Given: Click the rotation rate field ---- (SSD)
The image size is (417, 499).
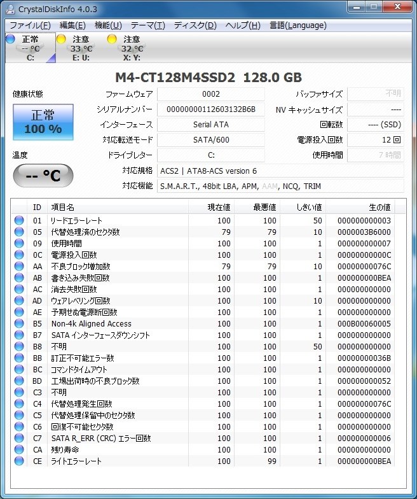Looking at the screenshot, I should coord(376,125).
